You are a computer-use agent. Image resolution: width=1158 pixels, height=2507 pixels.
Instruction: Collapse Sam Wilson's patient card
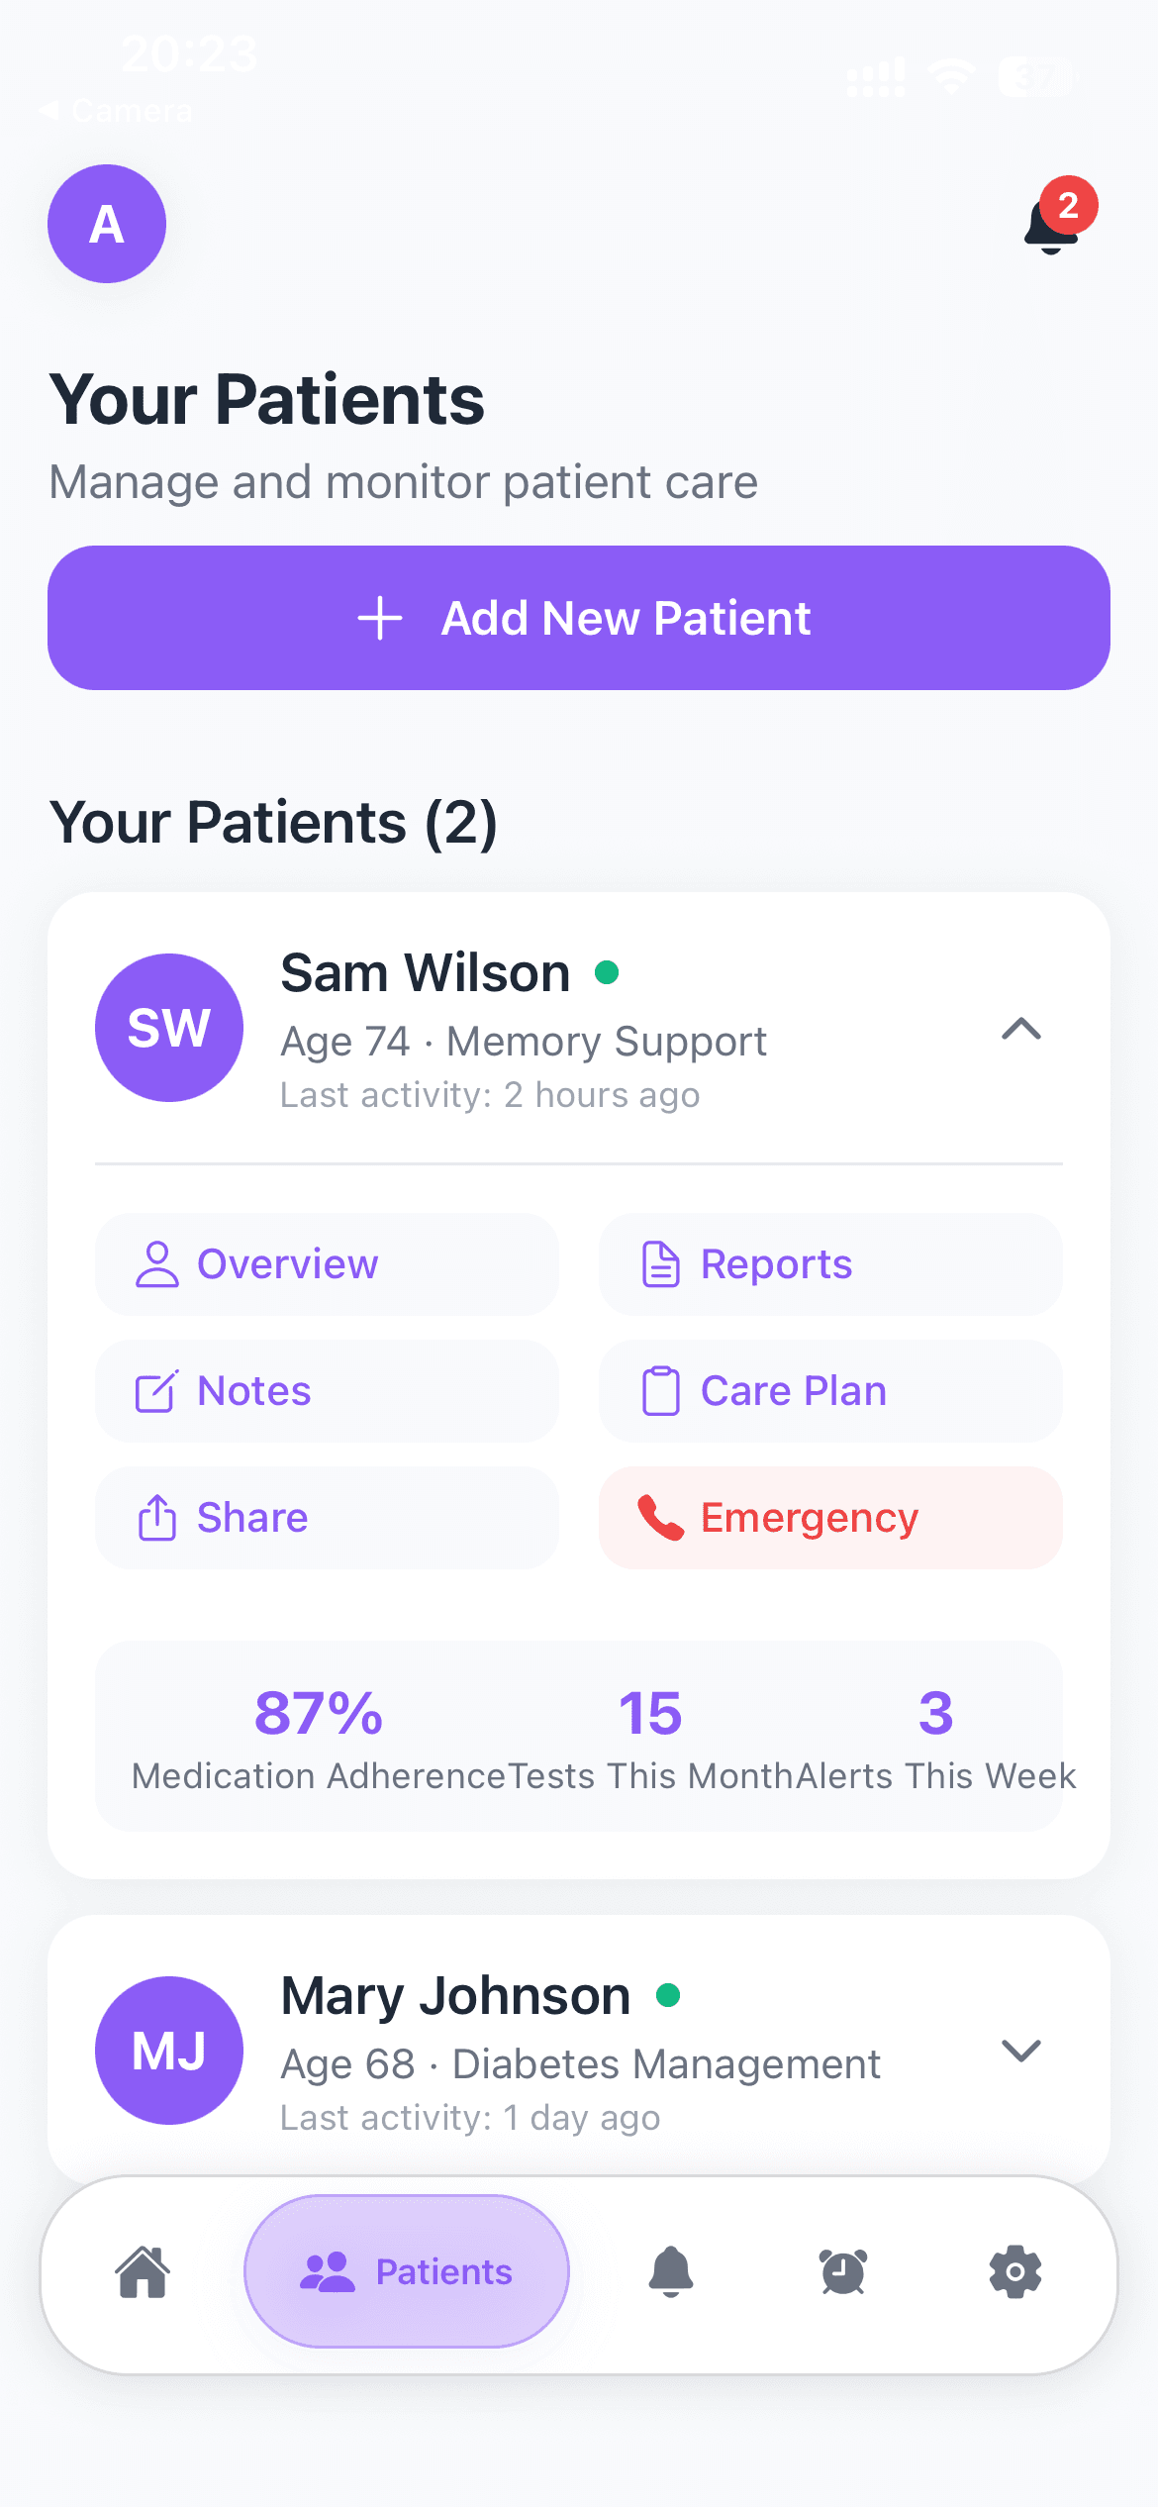(1021, 1030)
